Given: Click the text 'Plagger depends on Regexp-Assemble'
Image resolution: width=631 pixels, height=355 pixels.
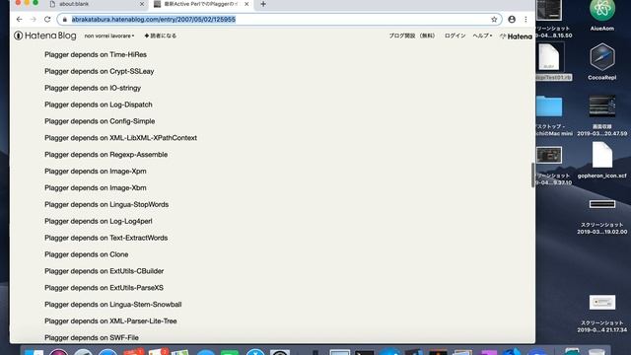Looking at the screenshot, I should [x=105, y=155].
